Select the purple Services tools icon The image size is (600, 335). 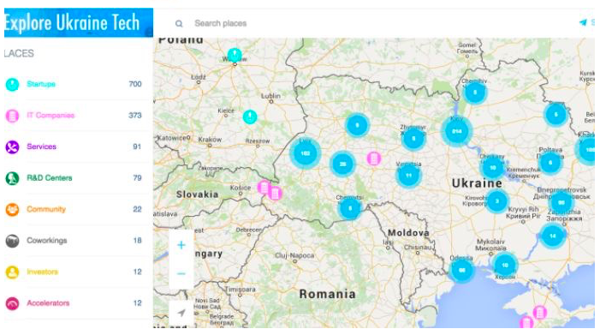[x=12, y=147]
